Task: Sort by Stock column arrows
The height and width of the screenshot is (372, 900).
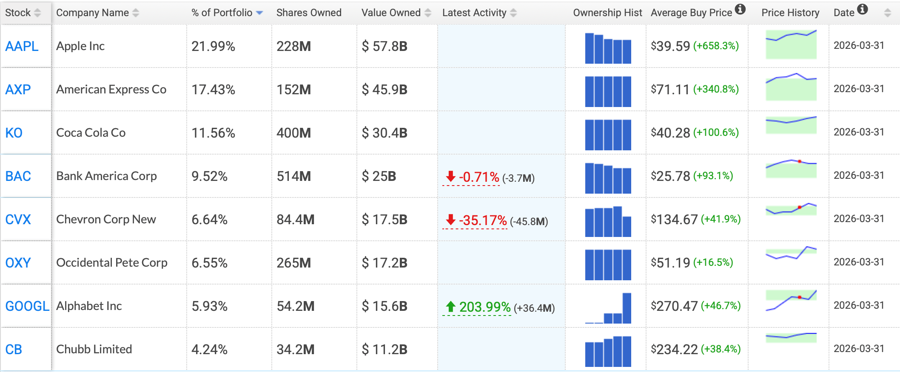Action: [x=37, y=13]
